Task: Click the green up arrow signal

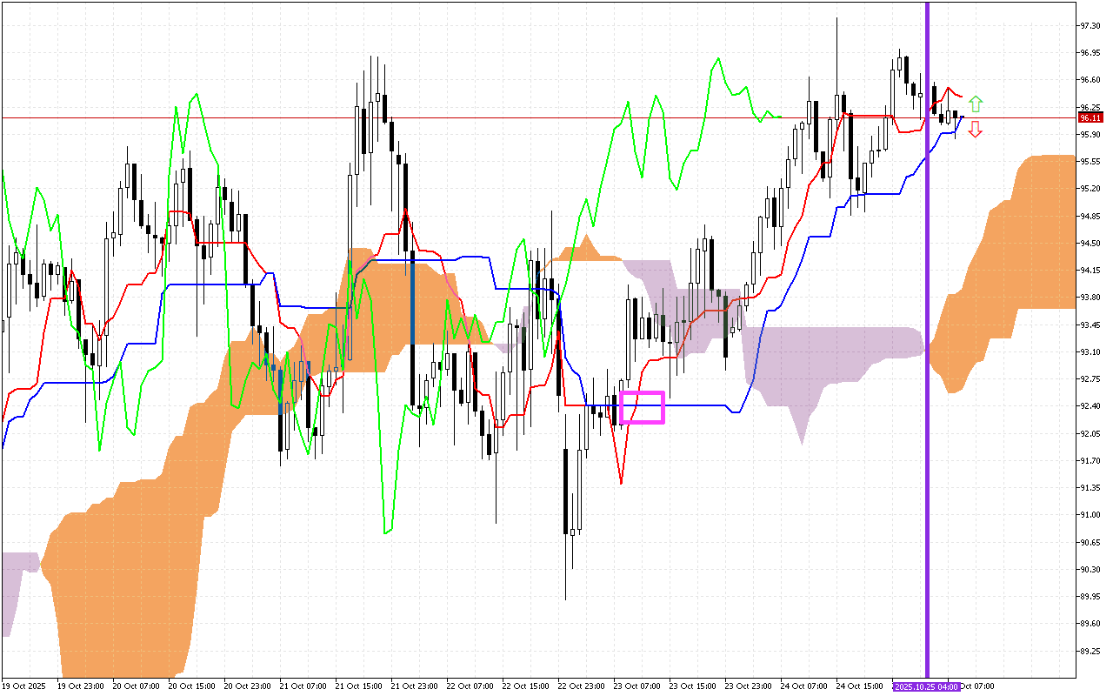Action: coord(976,104)
